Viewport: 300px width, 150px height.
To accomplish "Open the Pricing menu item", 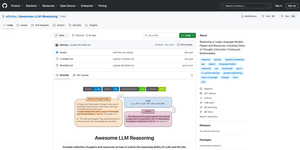I will tap(102, 5).
